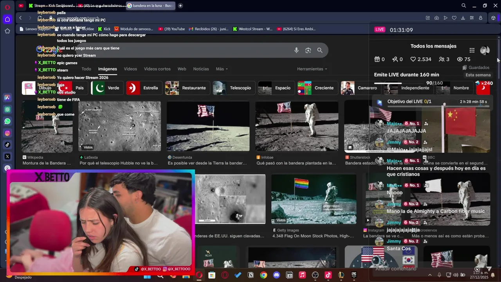
Task: Filter images by Estrella chip
Action: [144, 88]
